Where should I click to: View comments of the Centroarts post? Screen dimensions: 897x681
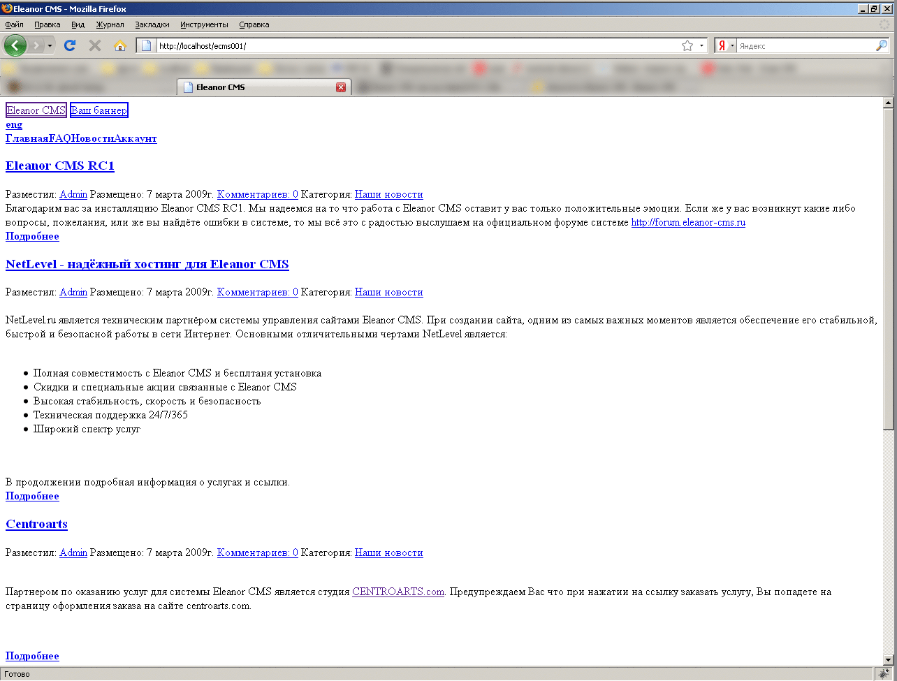pos(258,552)
